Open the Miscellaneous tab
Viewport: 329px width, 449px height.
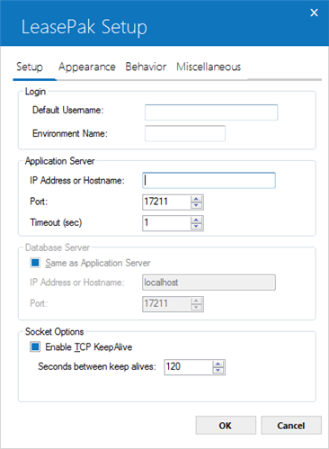(x=209, y=67)
